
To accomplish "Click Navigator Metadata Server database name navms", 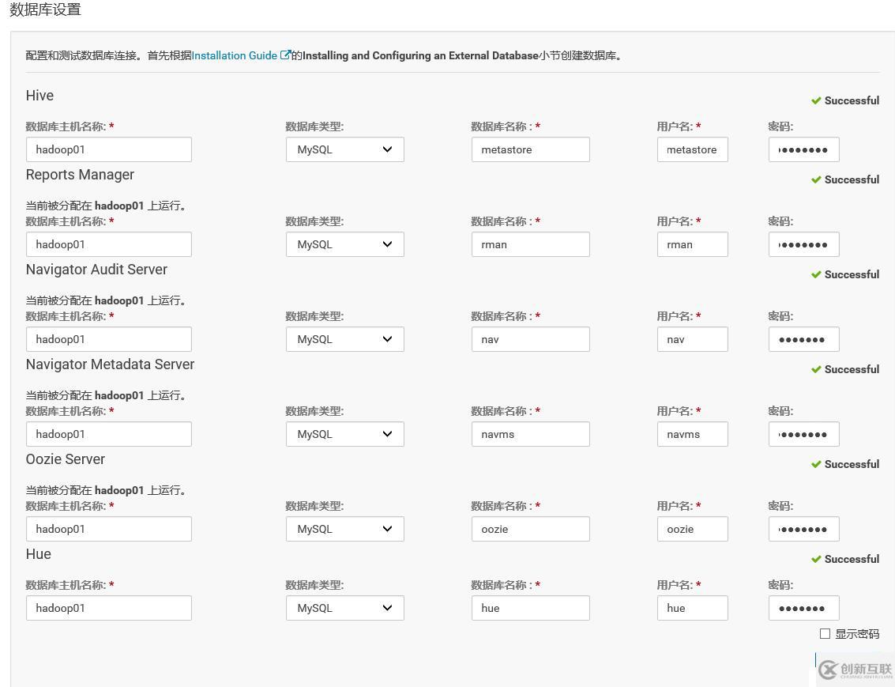I will [x=531, y=434].
